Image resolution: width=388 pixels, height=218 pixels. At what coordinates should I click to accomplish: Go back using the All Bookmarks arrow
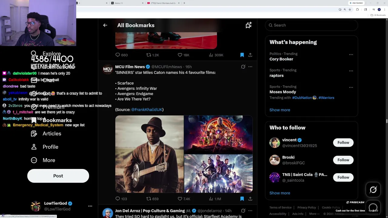pyautogui.click(x=105, y=25)
